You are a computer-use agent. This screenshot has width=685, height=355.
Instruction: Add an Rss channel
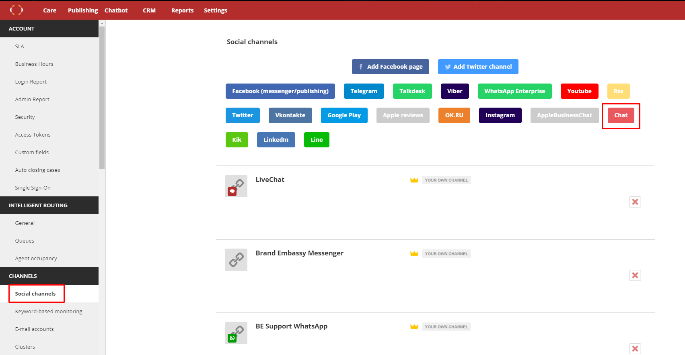[x=619, y=91]
